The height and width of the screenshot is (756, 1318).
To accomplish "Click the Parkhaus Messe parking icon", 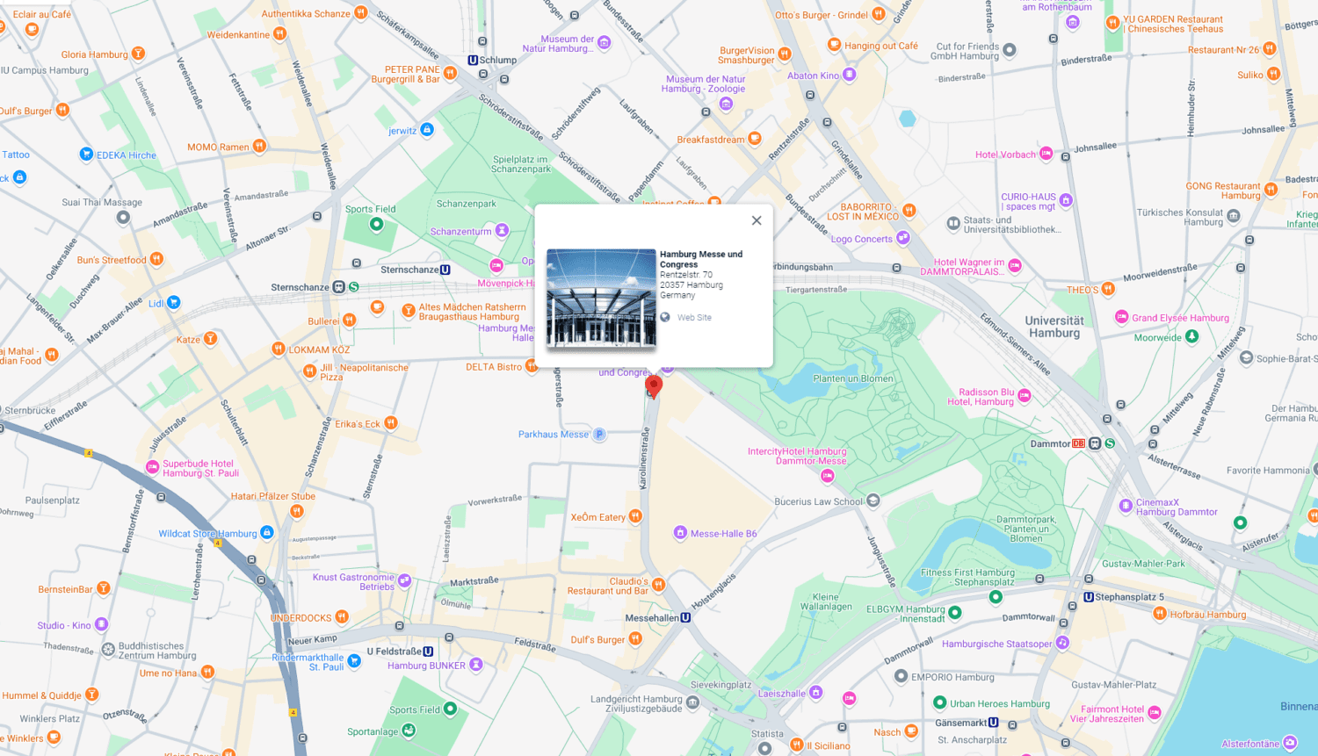I will click(599, 434).
